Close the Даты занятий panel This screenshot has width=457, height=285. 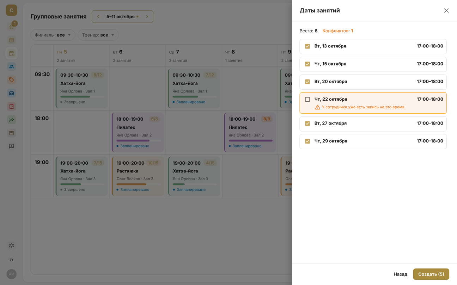[x=446, y=11]
